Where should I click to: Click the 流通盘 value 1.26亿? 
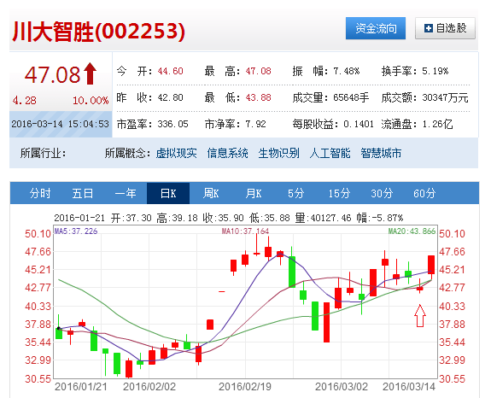coord(437,125)
